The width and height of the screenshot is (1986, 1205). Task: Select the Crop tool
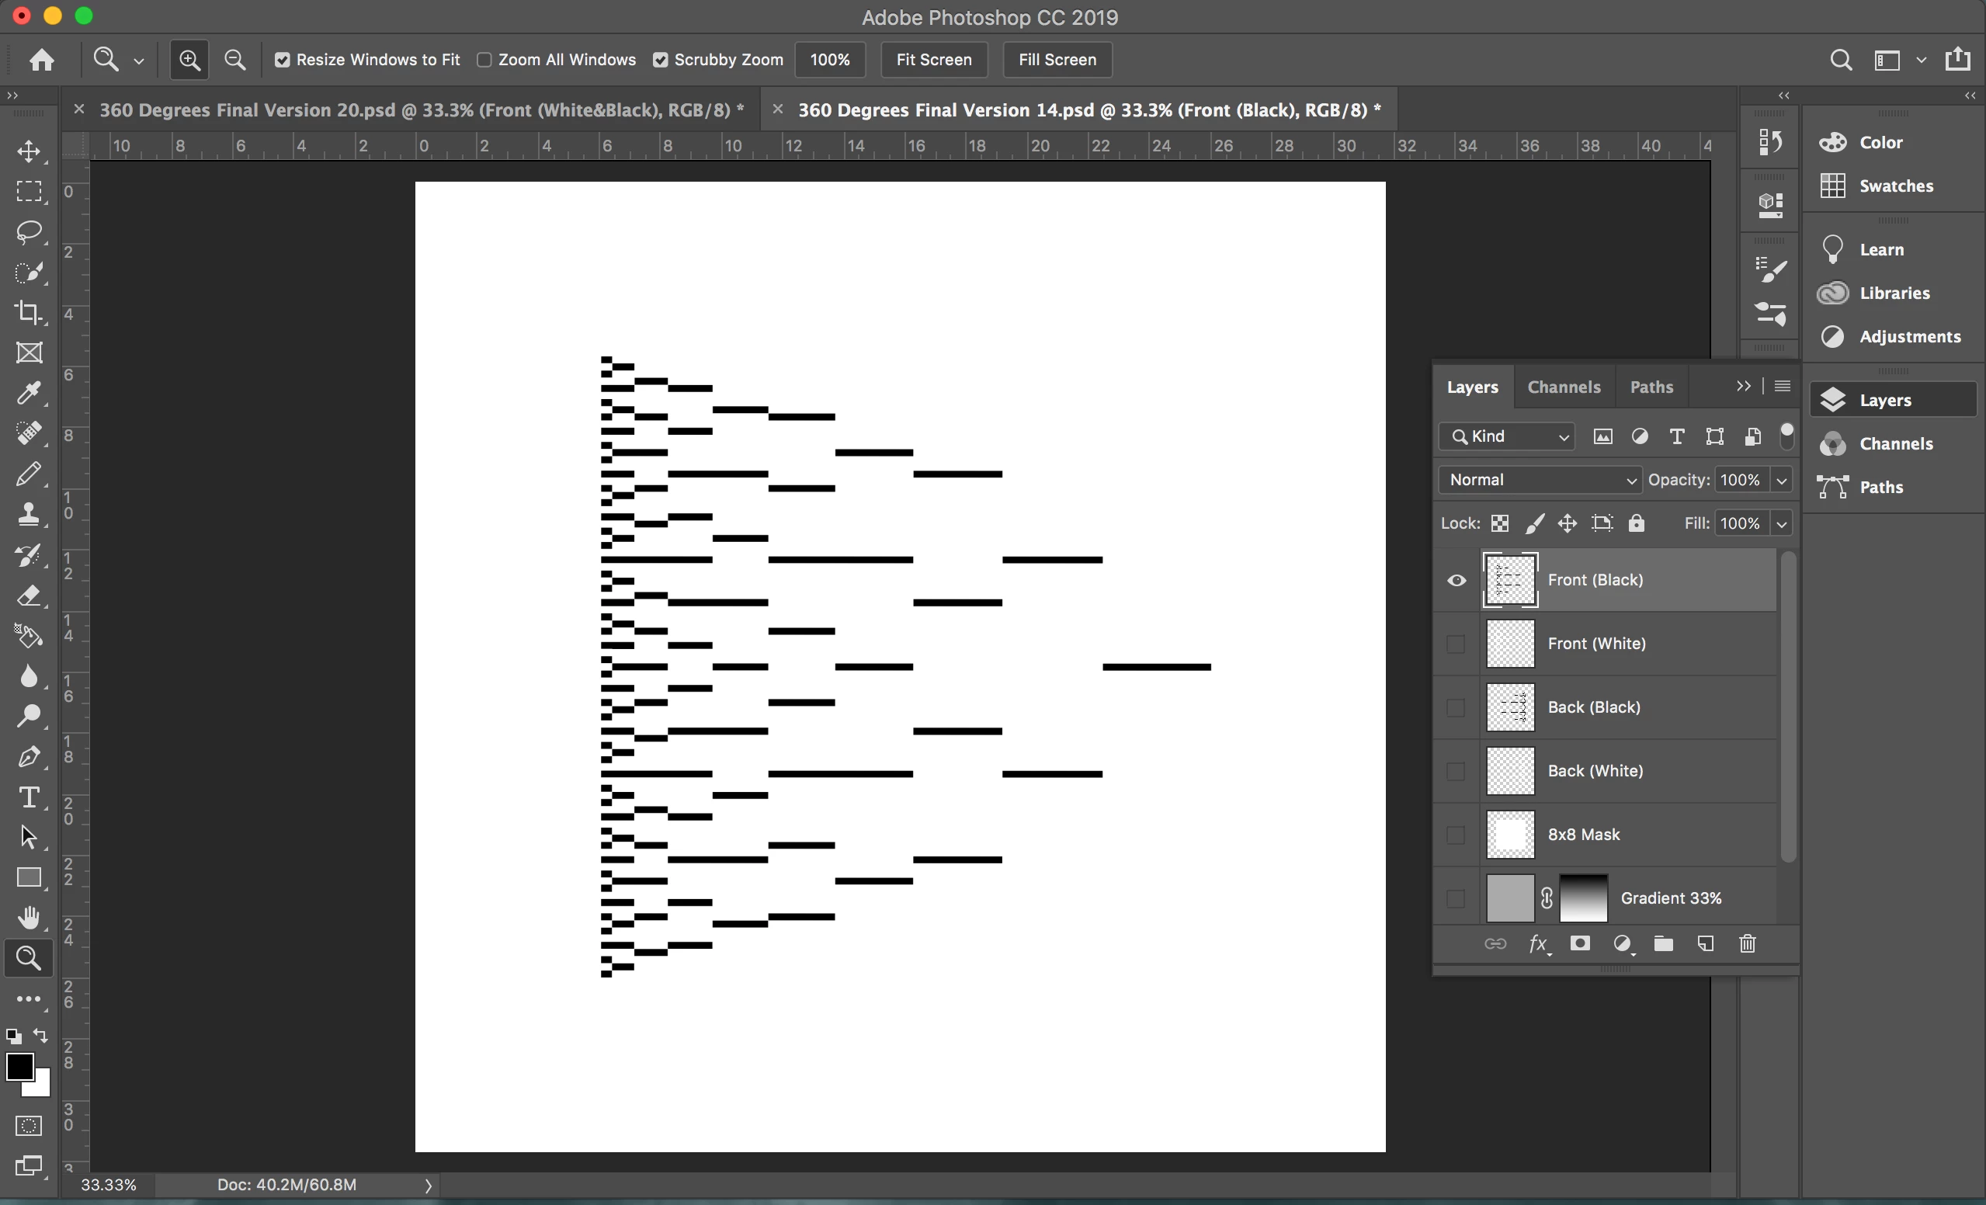tap(29, 313)
